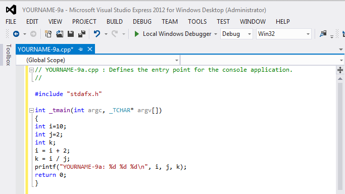
Task: Open the Debug solution configuration dropdown
Action: [x=236, y=34]
